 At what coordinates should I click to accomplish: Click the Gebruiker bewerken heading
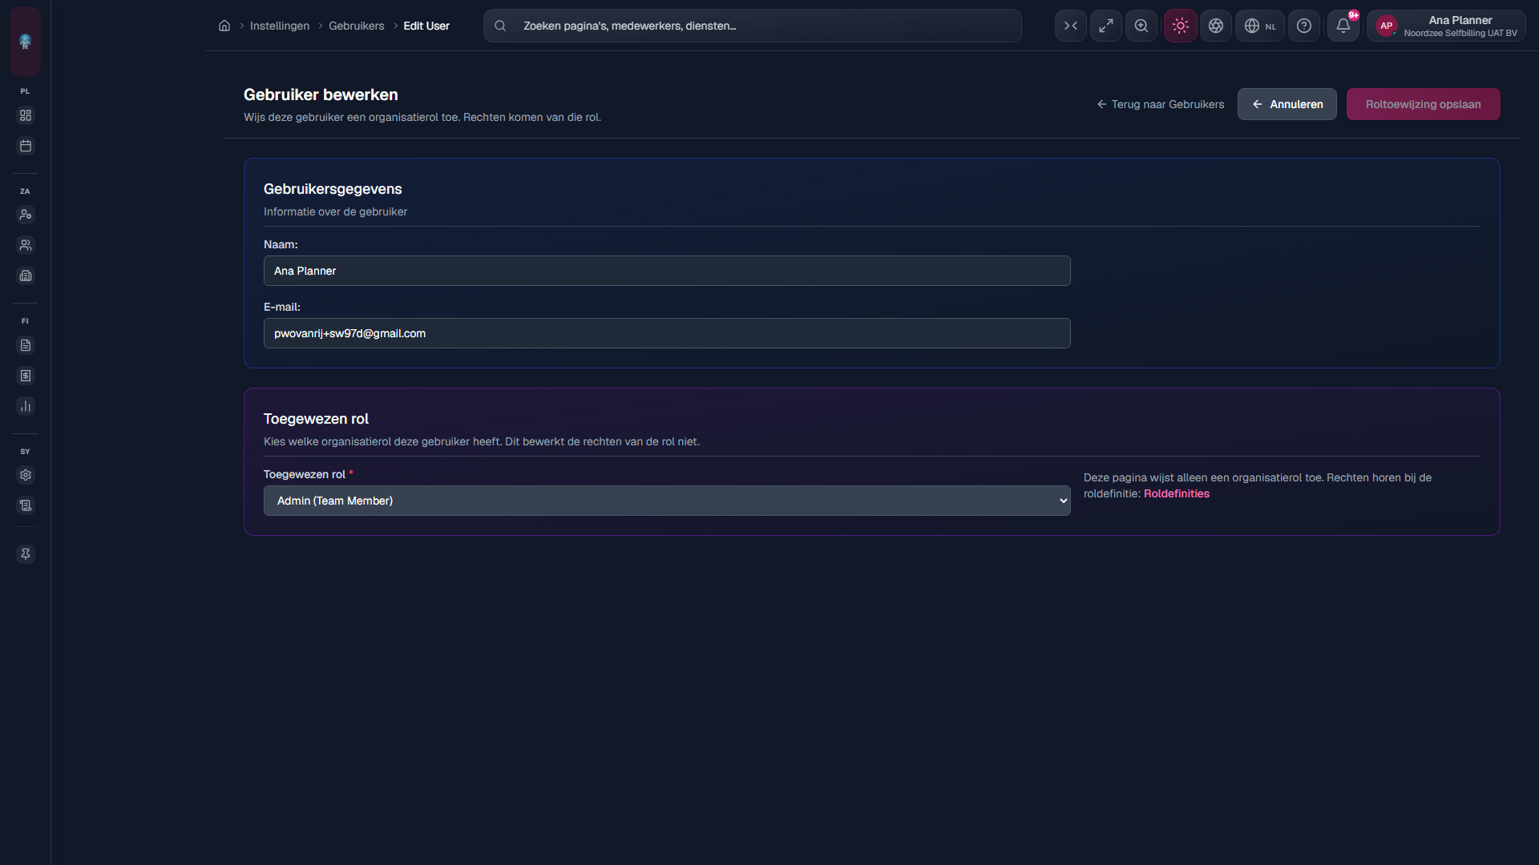pos(321,95)
